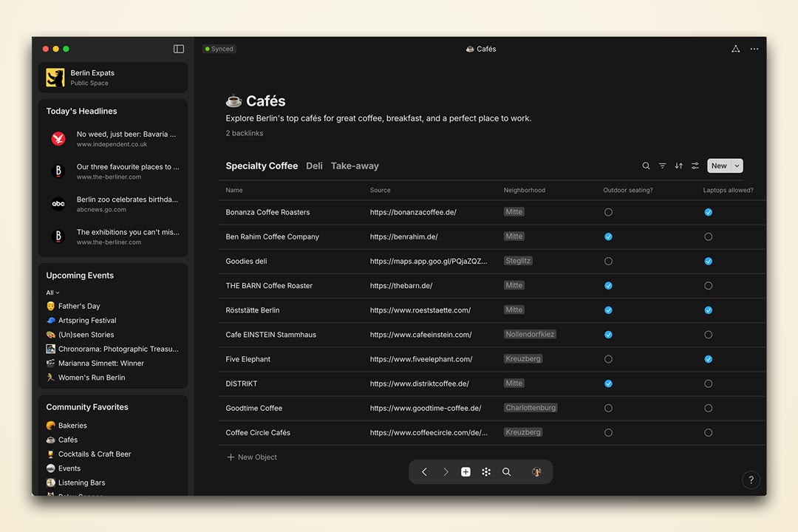
Task: Click the New Object button below table
Action: [x=252, y=457]
